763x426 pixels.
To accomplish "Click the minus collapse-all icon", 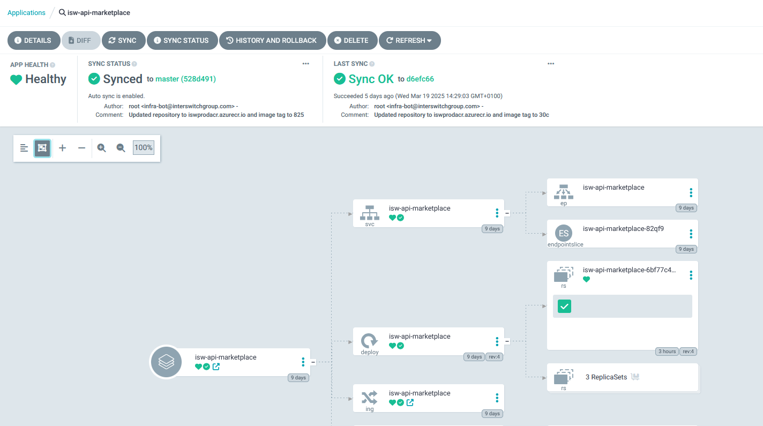I will [x=81, y=148].
